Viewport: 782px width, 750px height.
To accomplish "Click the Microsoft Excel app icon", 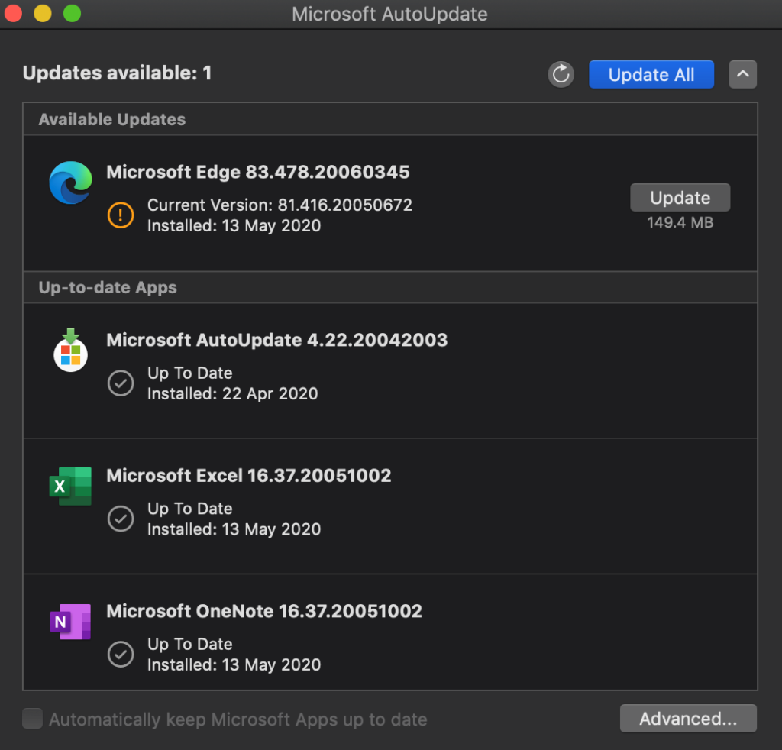I will point(70,487).
